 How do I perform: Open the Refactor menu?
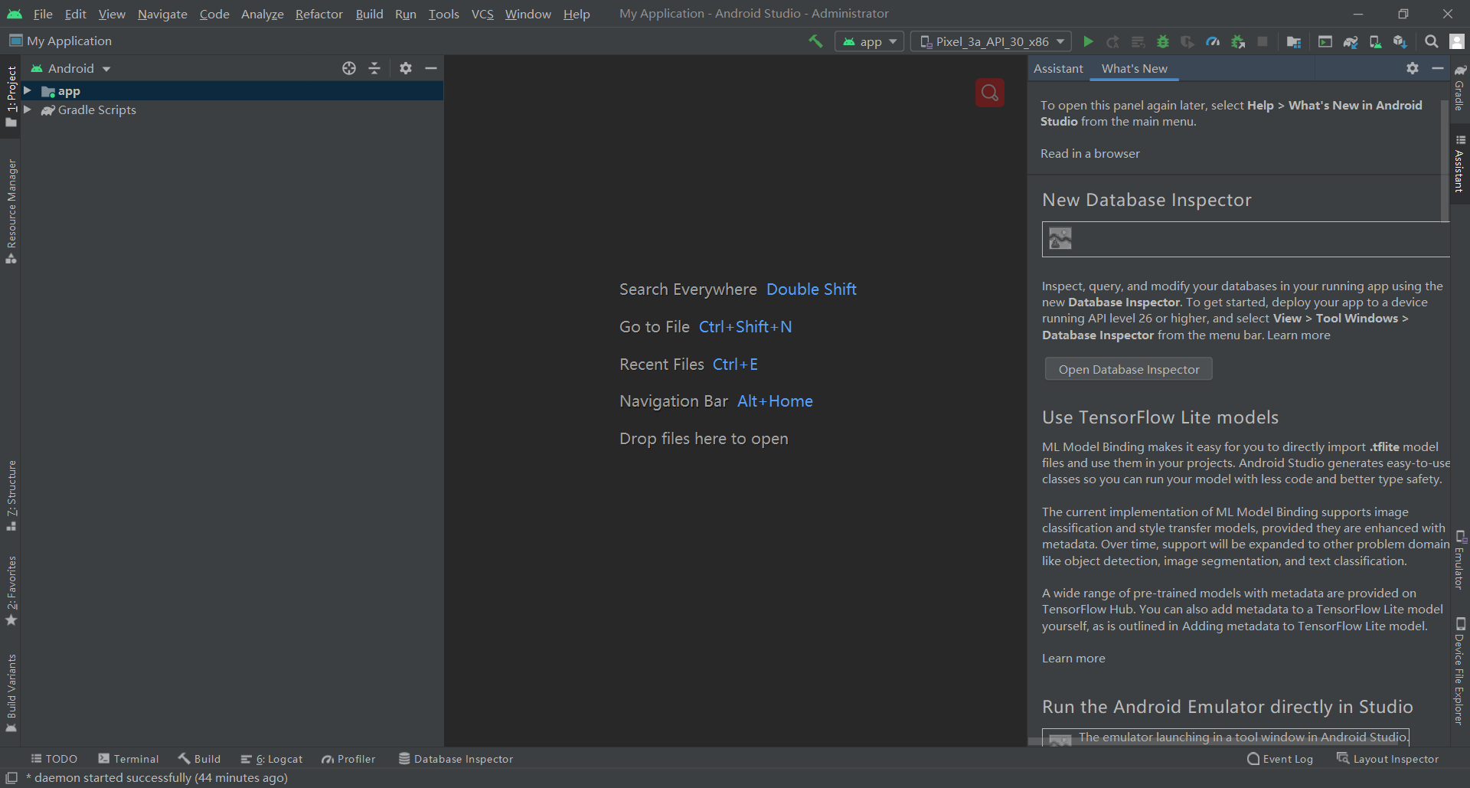[318, 14]
